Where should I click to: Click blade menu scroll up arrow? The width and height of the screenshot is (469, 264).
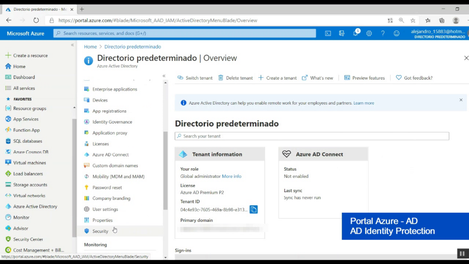(x=165, y=83)
